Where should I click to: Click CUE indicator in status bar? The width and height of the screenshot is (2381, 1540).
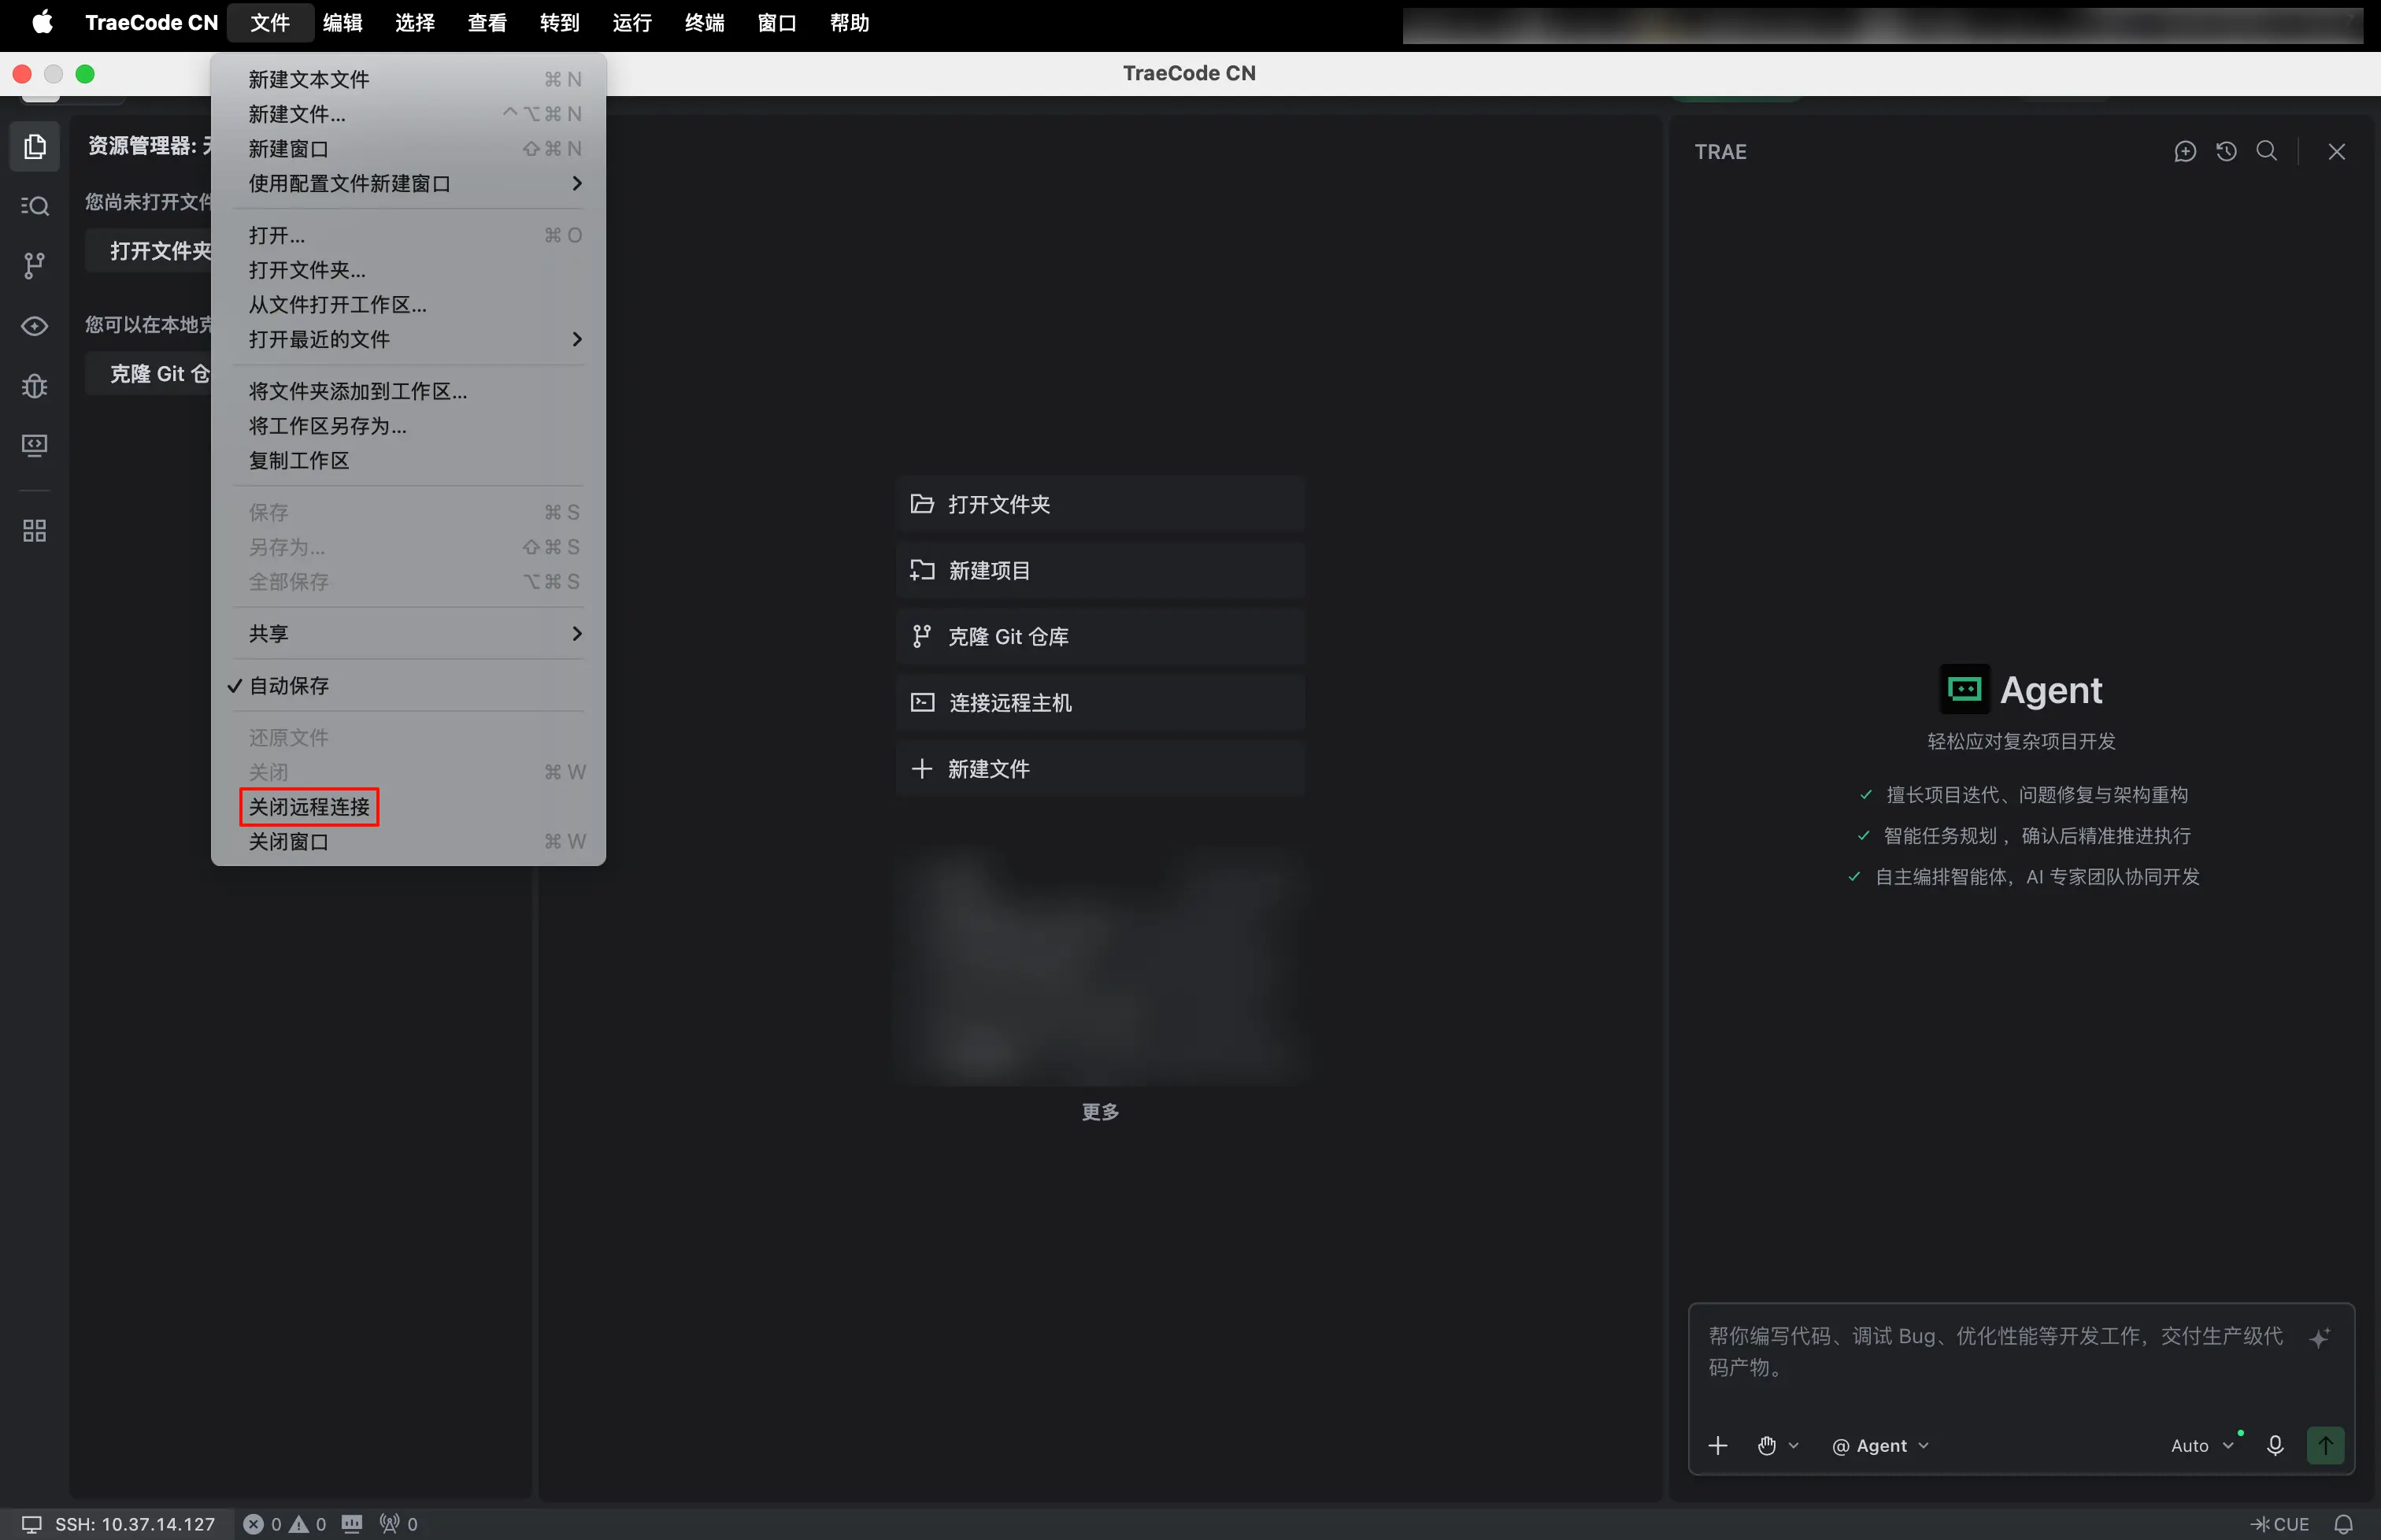point(2279,1524)
